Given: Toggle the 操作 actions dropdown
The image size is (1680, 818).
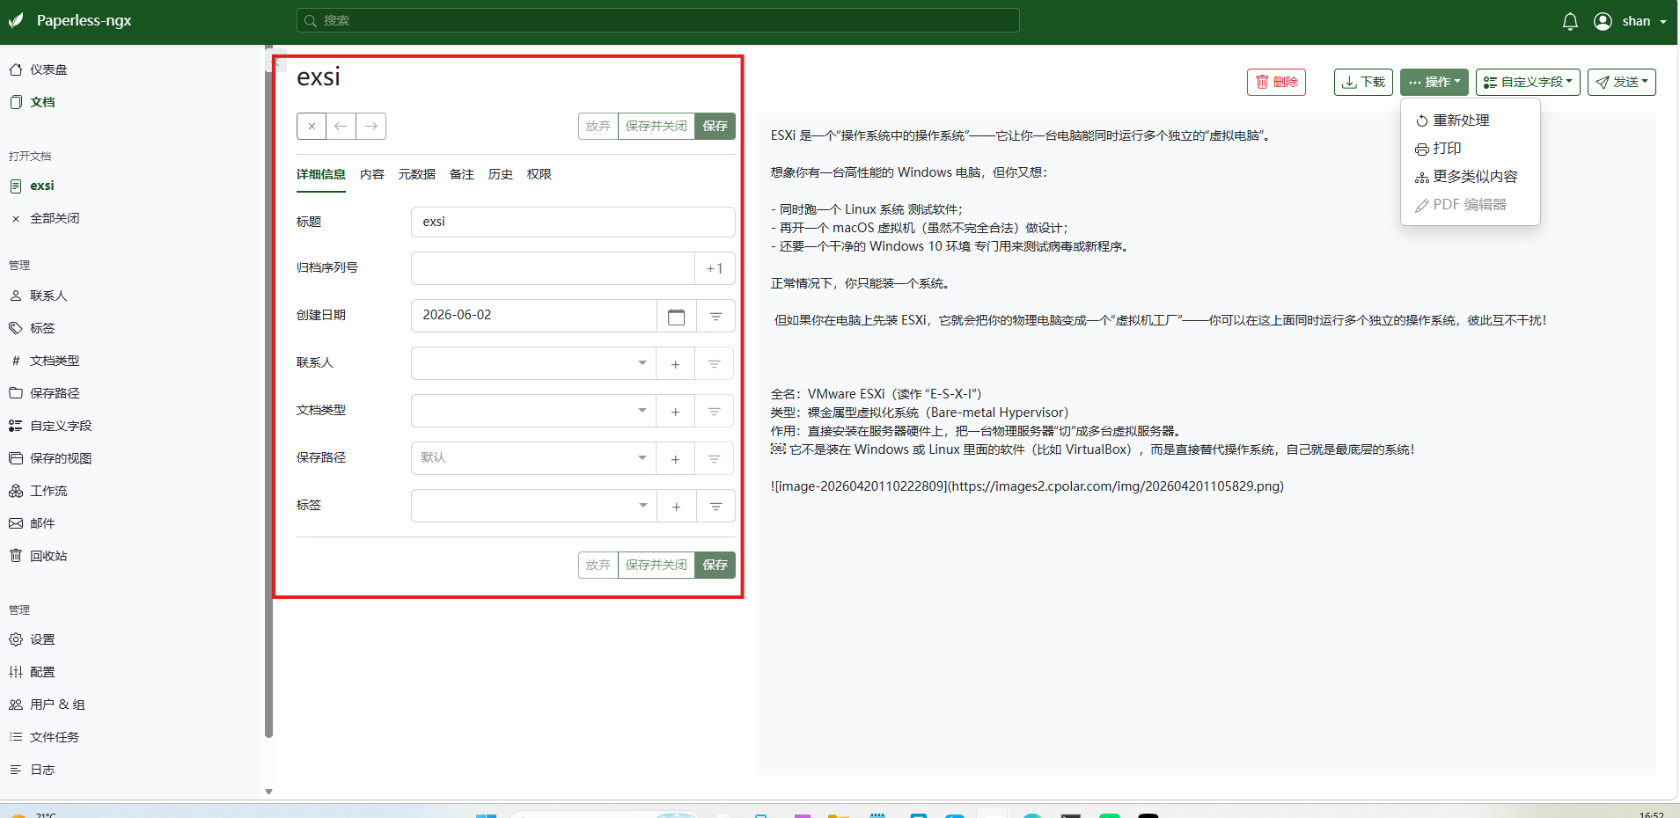Looking at the screenshot, I should click(x=1434, y=82).
